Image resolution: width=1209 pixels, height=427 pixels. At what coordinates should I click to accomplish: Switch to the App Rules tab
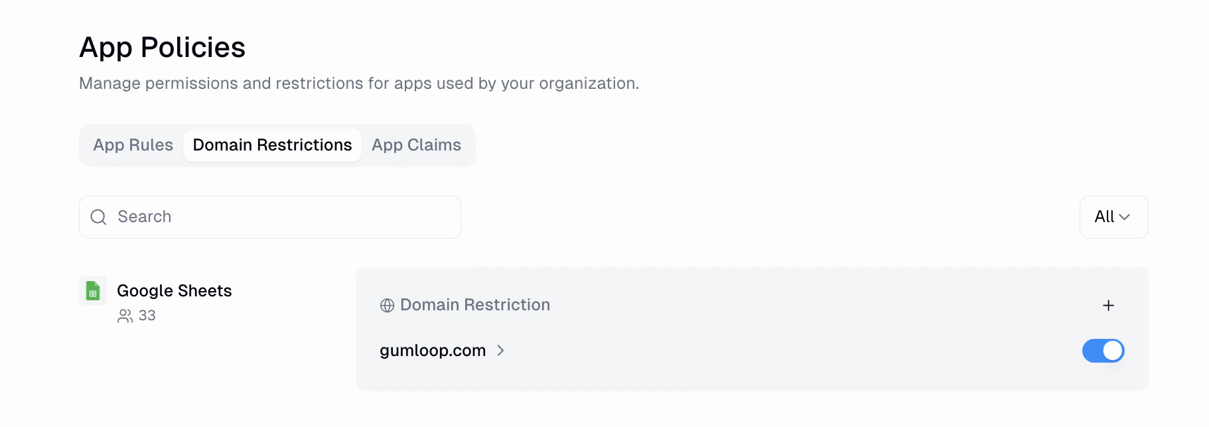tap(133, 145)
